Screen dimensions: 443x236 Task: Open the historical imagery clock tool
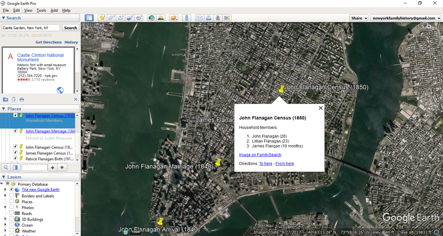pyautogui.click(x=151, y=18)
